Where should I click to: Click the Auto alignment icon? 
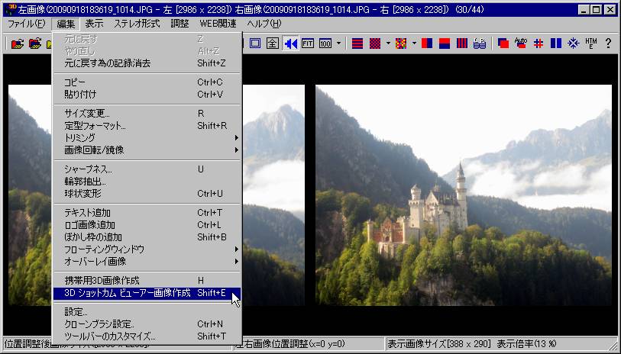pyautogui.click(x=521, y=43)
